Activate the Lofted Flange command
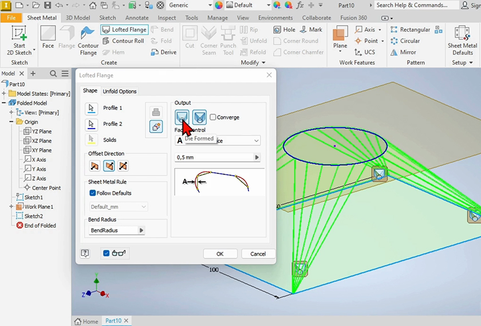 coord(125,30)
